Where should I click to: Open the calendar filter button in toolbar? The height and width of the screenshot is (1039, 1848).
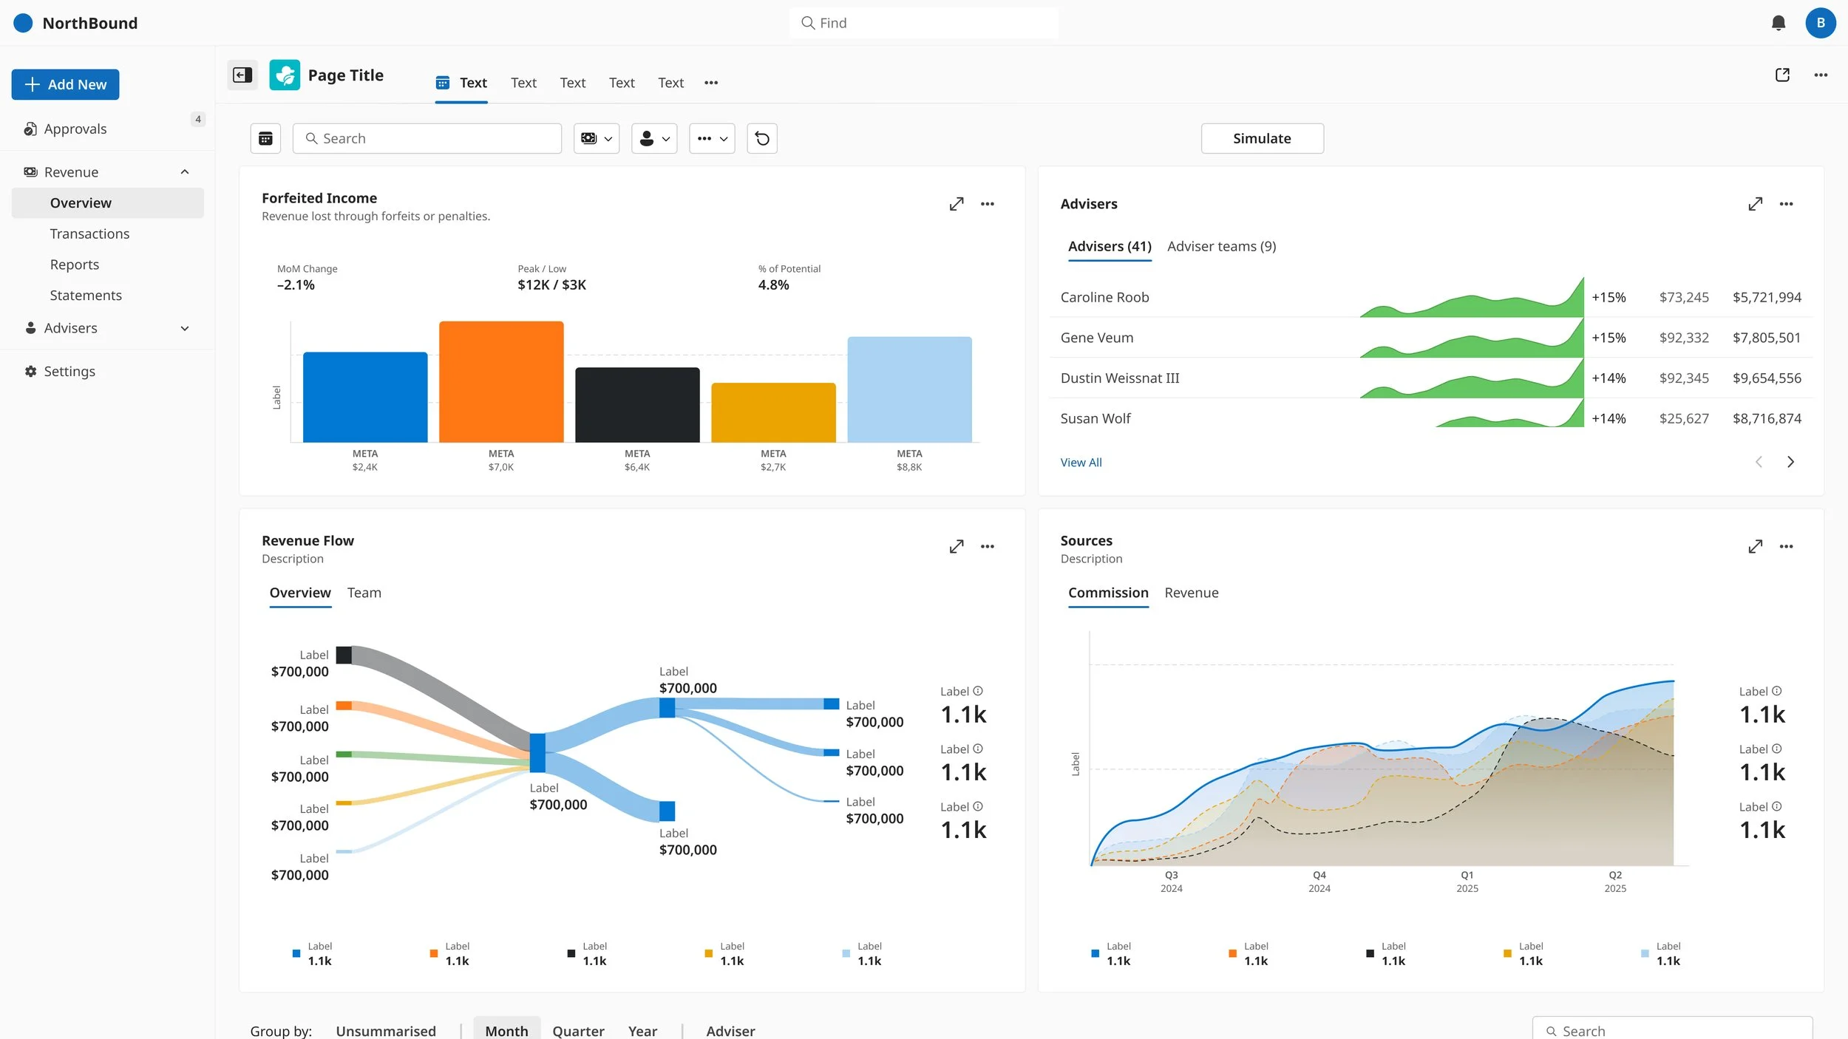click(x=265, y=138)
